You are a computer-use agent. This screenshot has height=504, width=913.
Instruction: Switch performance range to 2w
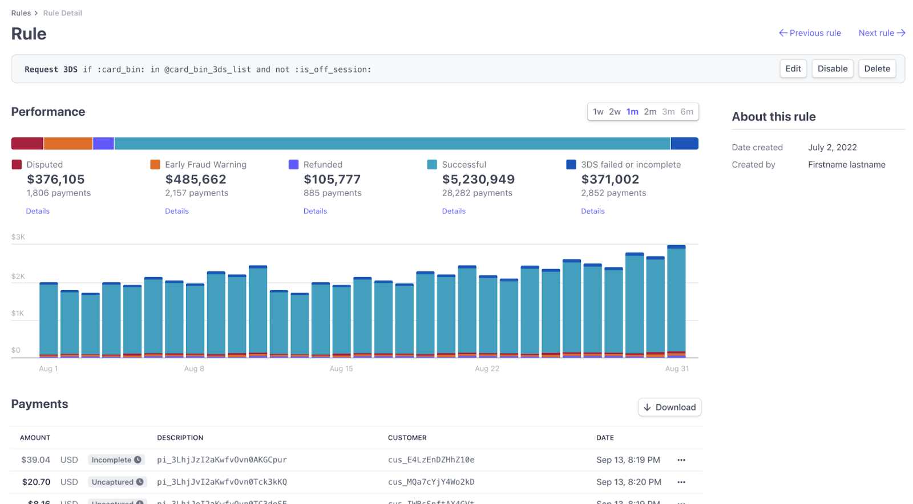(615, 112)
